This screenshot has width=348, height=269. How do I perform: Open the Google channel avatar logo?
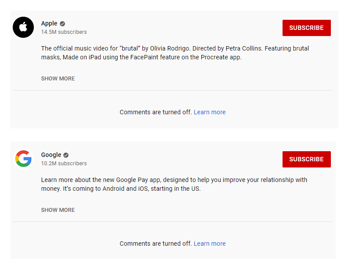pyautogui.click(x=23, y=159)
